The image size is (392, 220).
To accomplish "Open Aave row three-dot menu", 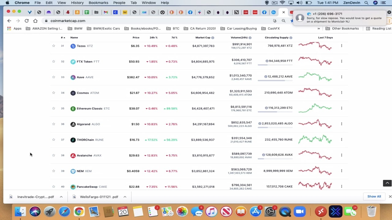I will coord(341,77).
